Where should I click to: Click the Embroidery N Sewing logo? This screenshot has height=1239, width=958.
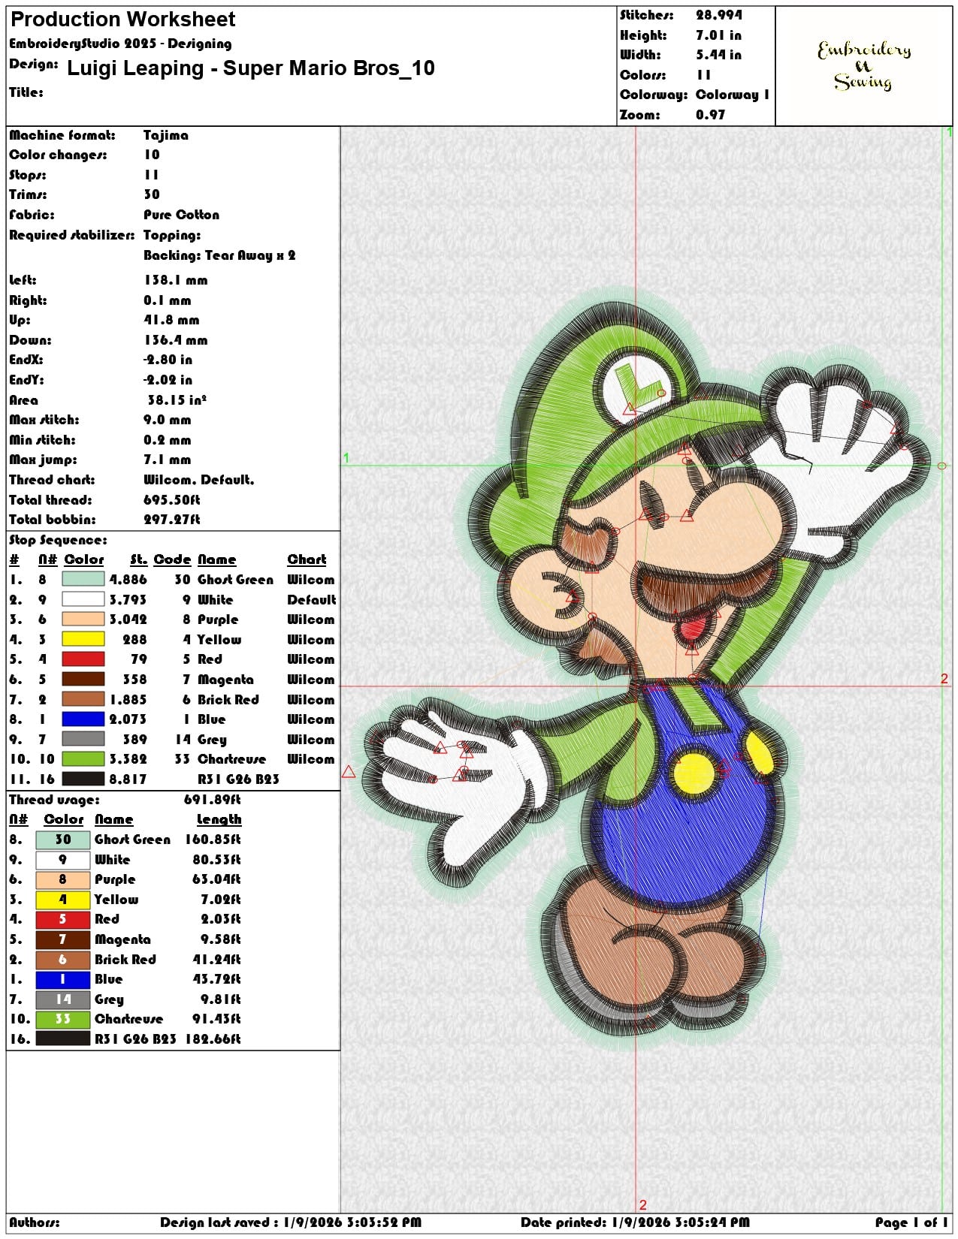864,65
